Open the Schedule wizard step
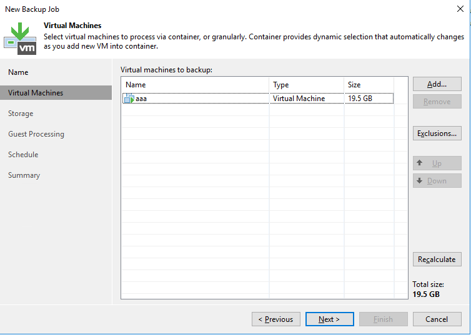The width and height of the screenshot is (471, 335). click(23, 155)
